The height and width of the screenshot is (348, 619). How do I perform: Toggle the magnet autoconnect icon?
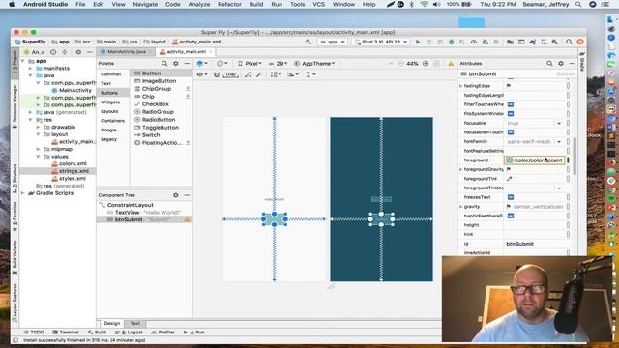[217, 74]
